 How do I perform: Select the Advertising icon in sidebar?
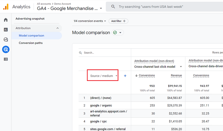coord(6,49)
